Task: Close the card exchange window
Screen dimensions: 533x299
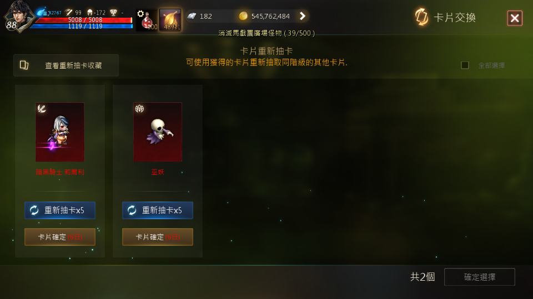Action: tap(515, 18)
